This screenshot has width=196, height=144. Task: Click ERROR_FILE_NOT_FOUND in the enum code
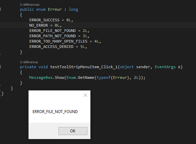pyautogui.click(x=52, y=31)
